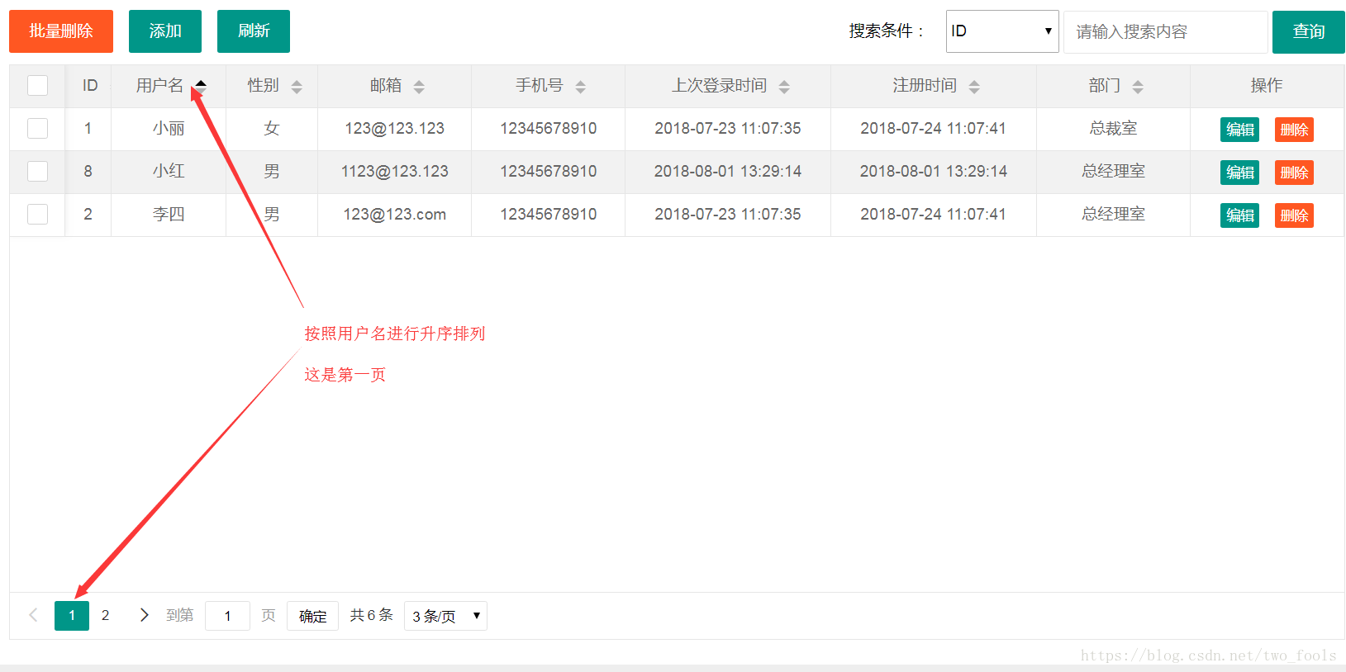1346x672 pixels.
Task: Sort by 注册时间 column arrows
Action: click(x=974, y=87)
